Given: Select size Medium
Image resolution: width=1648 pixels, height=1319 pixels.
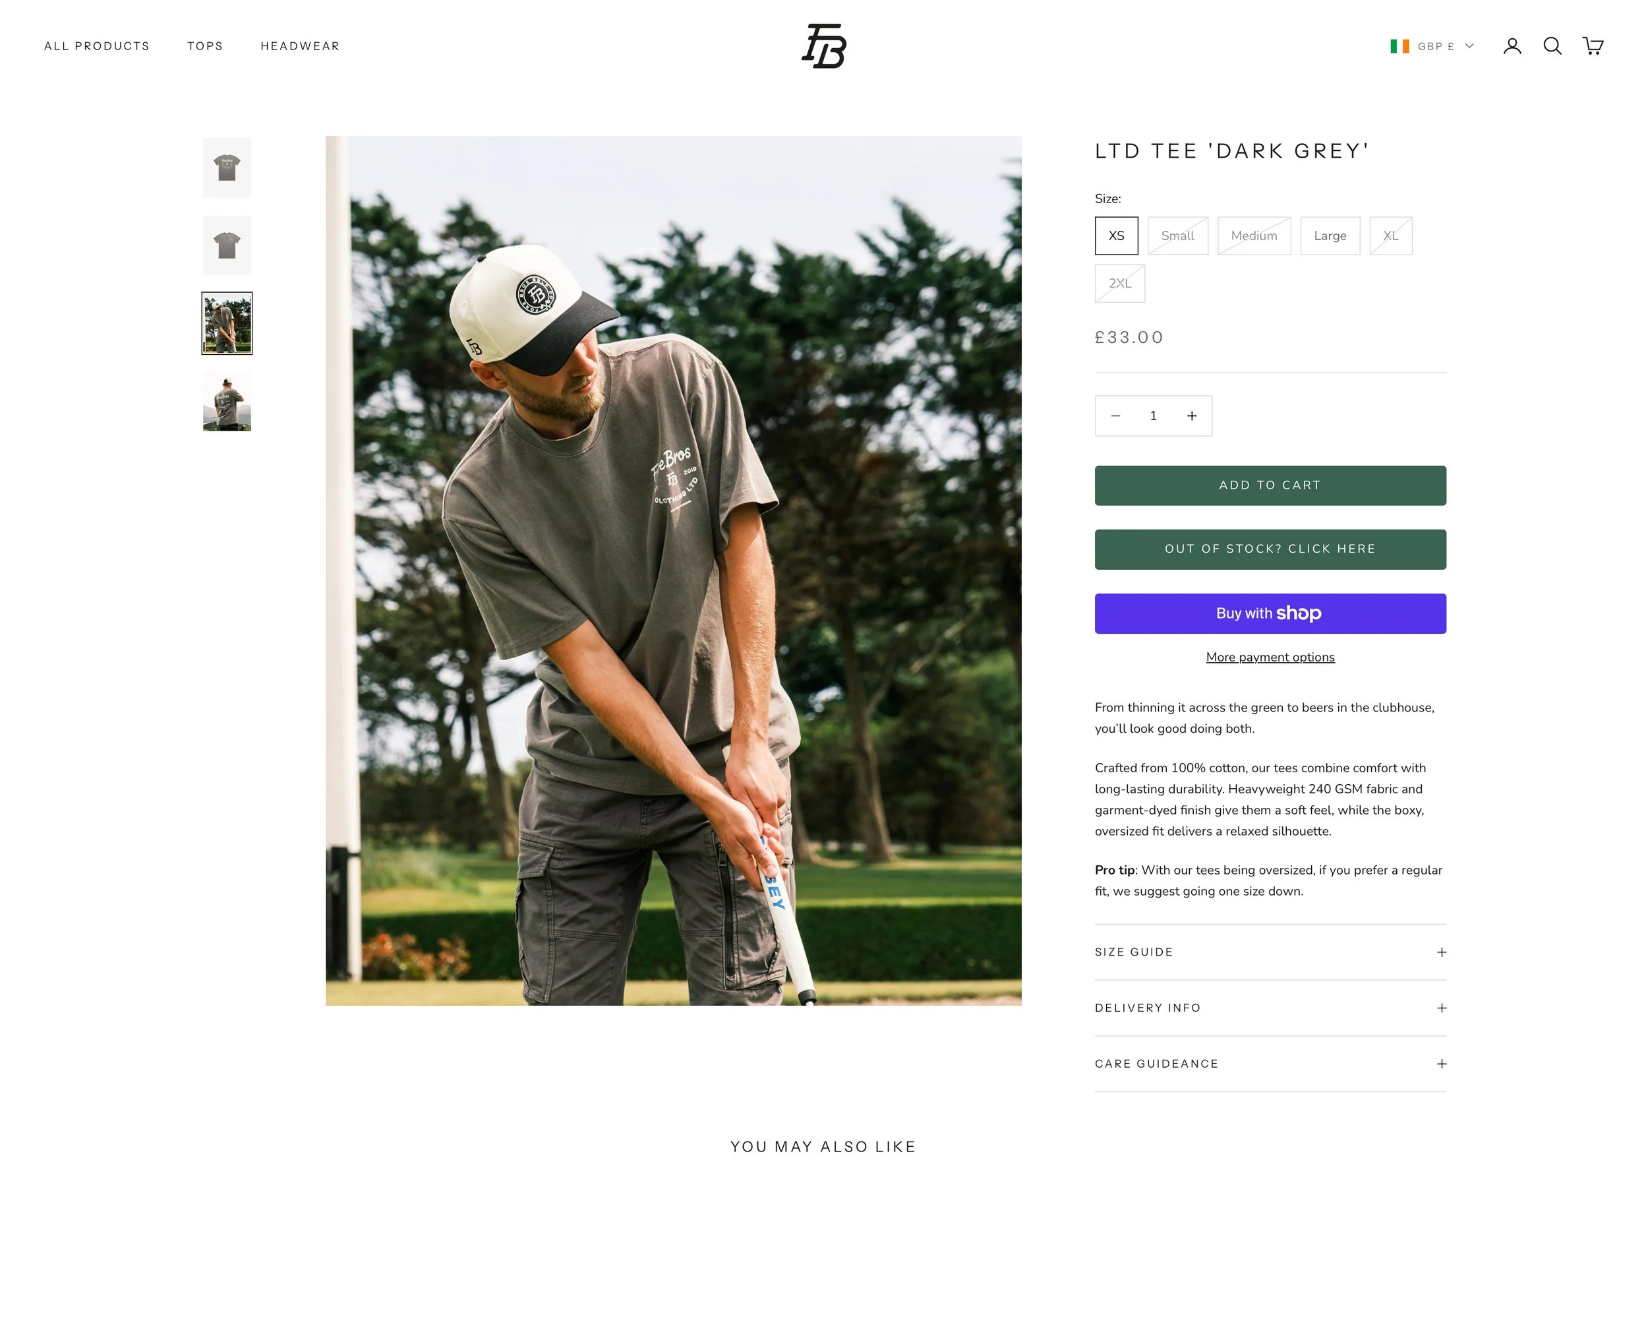Looking at the screenshot, I should (1254, 235).
